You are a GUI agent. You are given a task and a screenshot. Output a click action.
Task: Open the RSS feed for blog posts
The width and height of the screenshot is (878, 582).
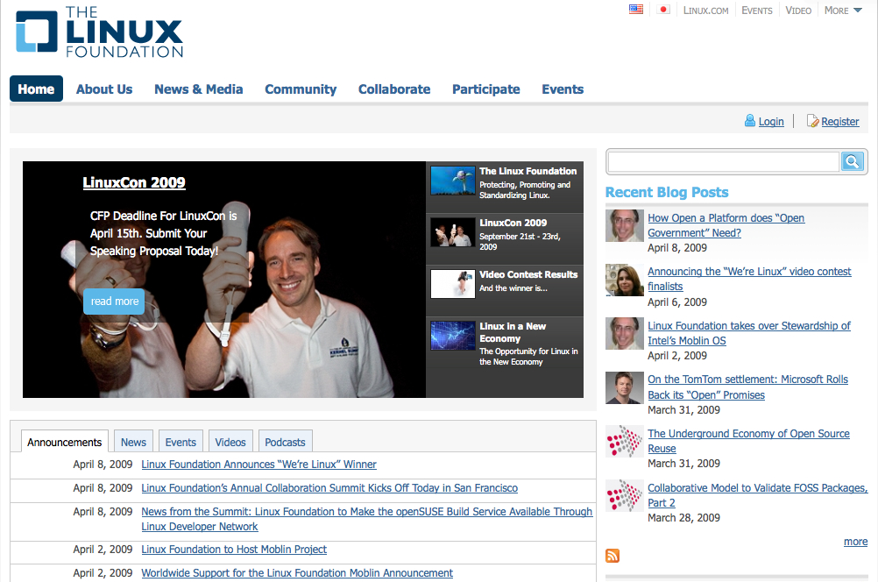click(x=612, y=556)
